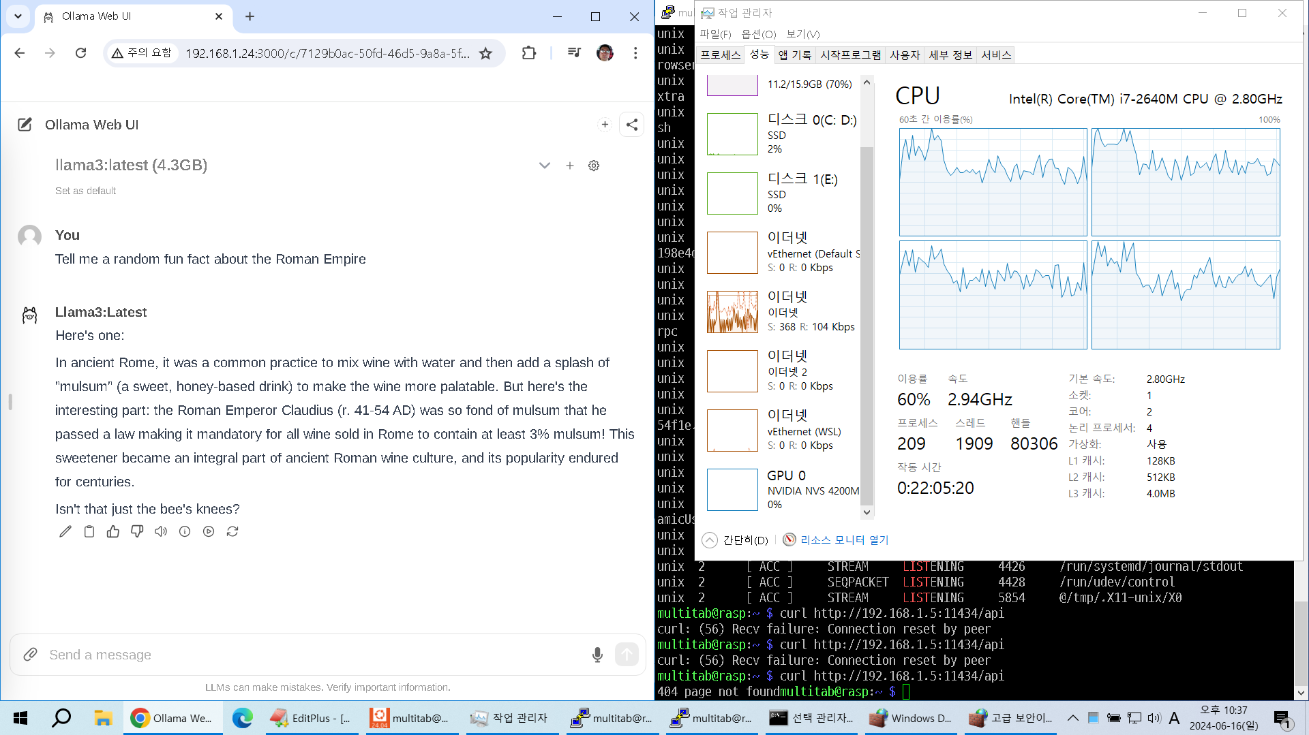Read the response aloud with speaker icon
This screenshot has width=1309, height=735.
(x=161, y=531)
